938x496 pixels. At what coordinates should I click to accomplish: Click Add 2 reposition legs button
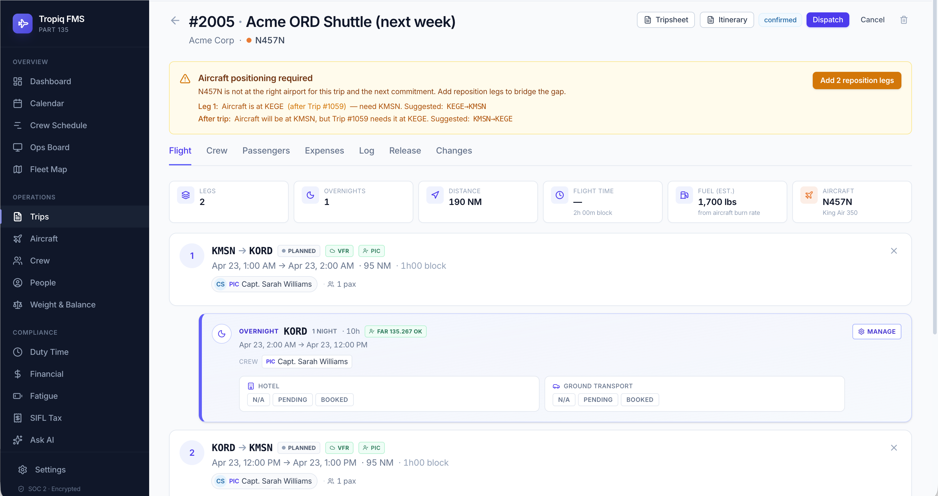(856, 80)
